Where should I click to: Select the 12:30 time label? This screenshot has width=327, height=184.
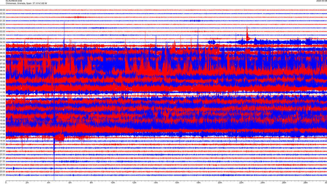(x=2, y=99)
